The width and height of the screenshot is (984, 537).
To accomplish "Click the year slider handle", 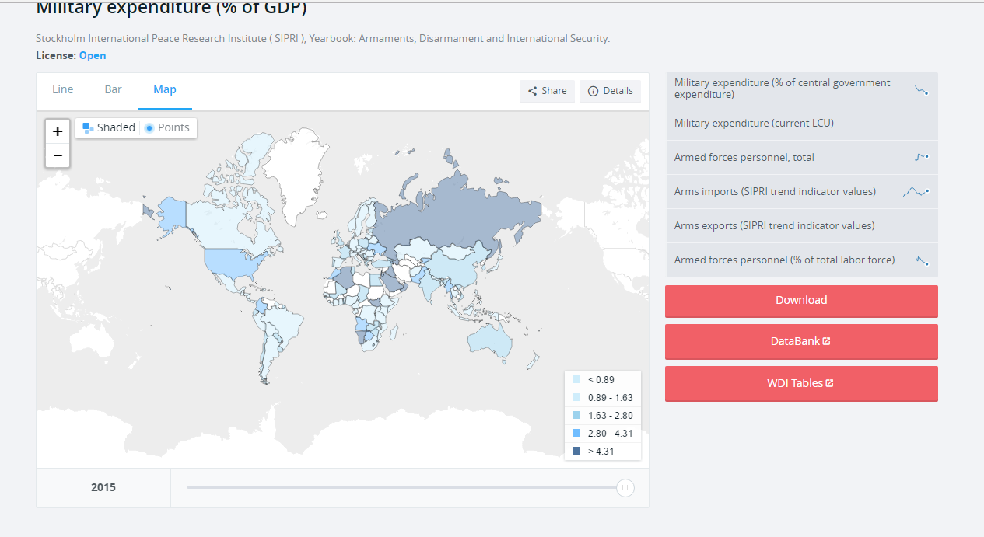I will [625, 488].
